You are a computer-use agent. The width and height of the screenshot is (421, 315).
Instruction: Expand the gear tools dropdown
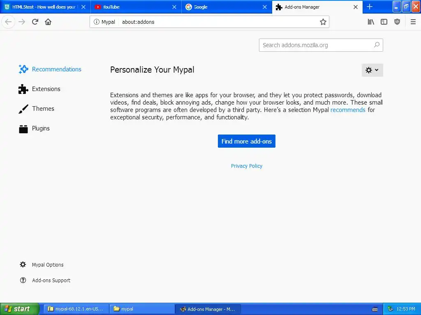(x=372, y=70)
